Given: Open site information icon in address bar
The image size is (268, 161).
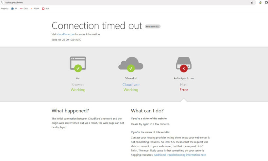Looking at the screenshot, I should 2,3.
